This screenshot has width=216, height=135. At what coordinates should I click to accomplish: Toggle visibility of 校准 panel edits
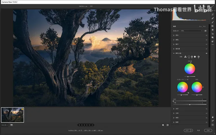coord(206,122)
